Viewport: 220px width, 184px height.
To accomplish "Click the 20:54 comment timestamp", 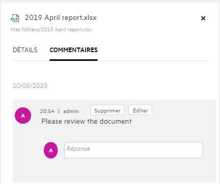I will click(x=47, y=111).
